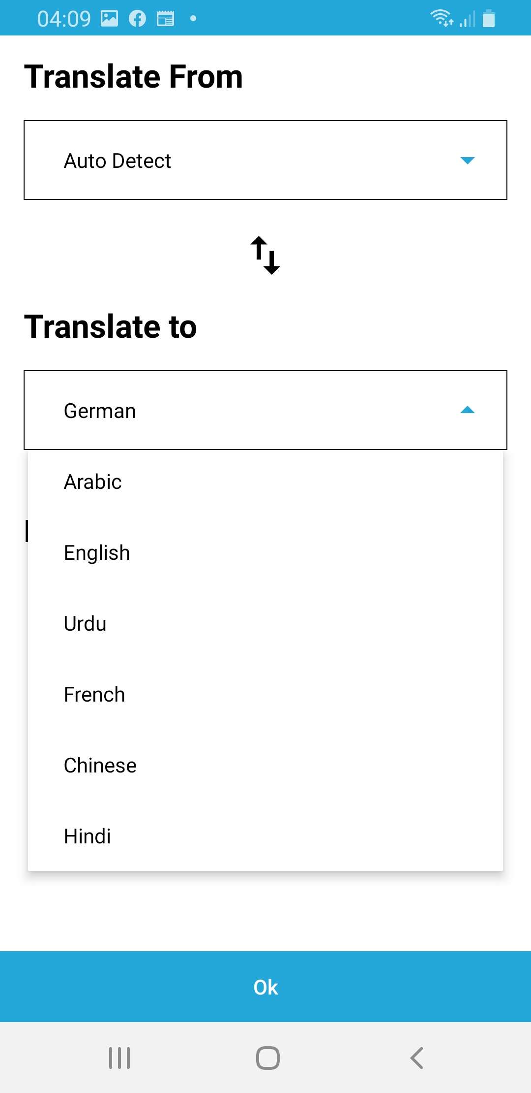The height and width of the screenshot is (1093, 531).
Task: Open the Auto Detect language selector
Action: click(265, 160)
